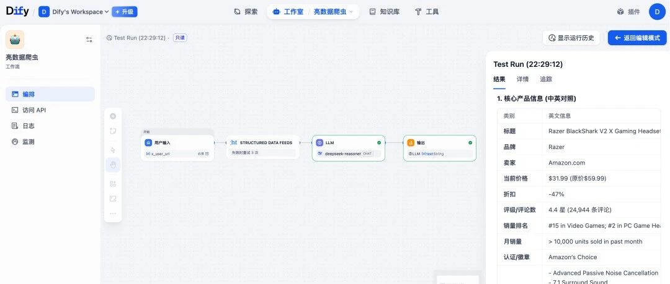Screen dimensions: 670x284
Task: Click the STRUCTURED DATA FEEDS node logo icon
Action: tap(234, 142)
